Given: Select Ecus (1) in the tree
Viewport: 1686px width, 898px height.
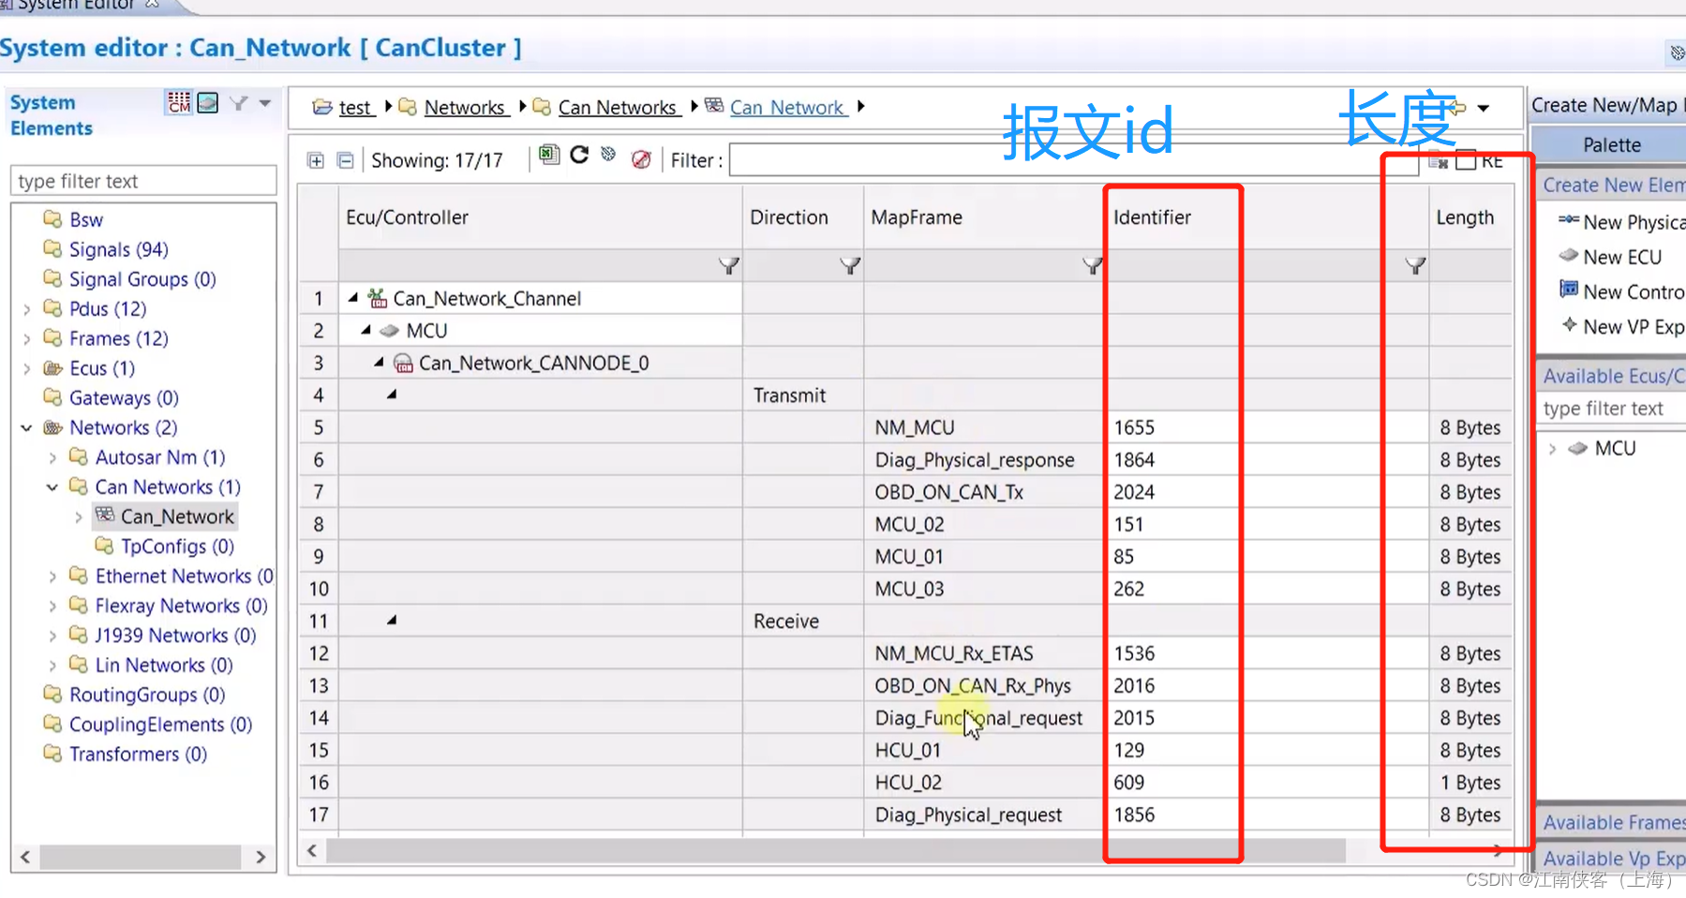Looking at the screenshot, I should (x=101, y=368).
